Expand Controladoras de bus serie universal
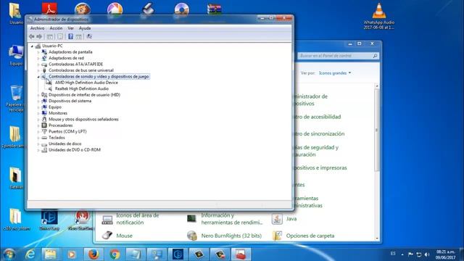The width and height of the screenshot is (464, 261). (x=38, y=70)
